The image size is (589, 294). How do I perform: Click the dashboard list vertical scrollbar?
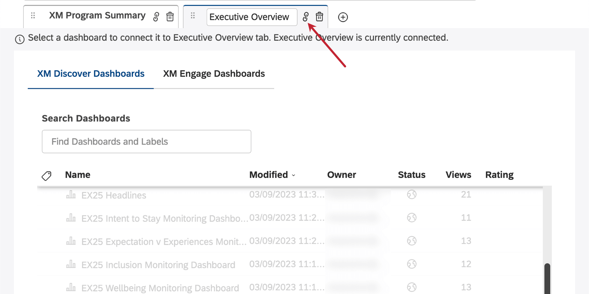(547, 278)
